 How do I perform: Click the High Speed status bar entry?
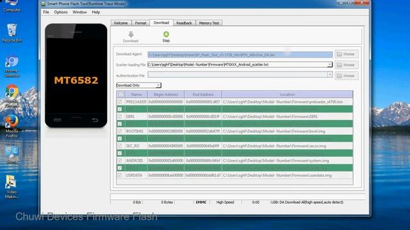[x=225, y=203]
